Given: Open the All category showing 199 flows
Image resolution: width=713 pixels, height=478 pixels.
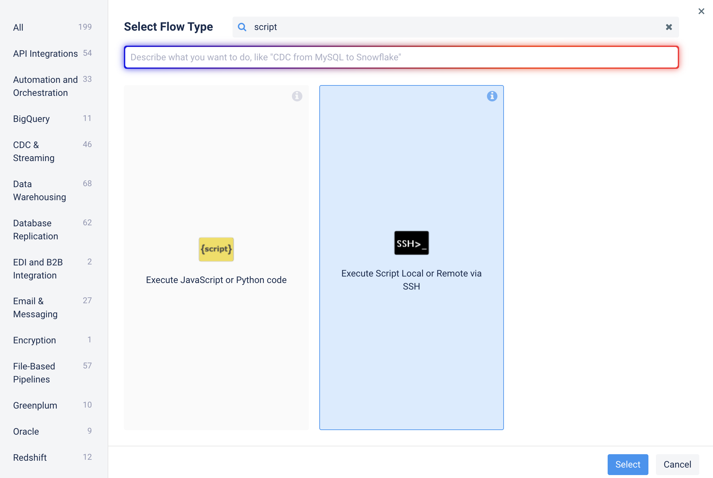Looking at the screenshot, I should (18, 27).
